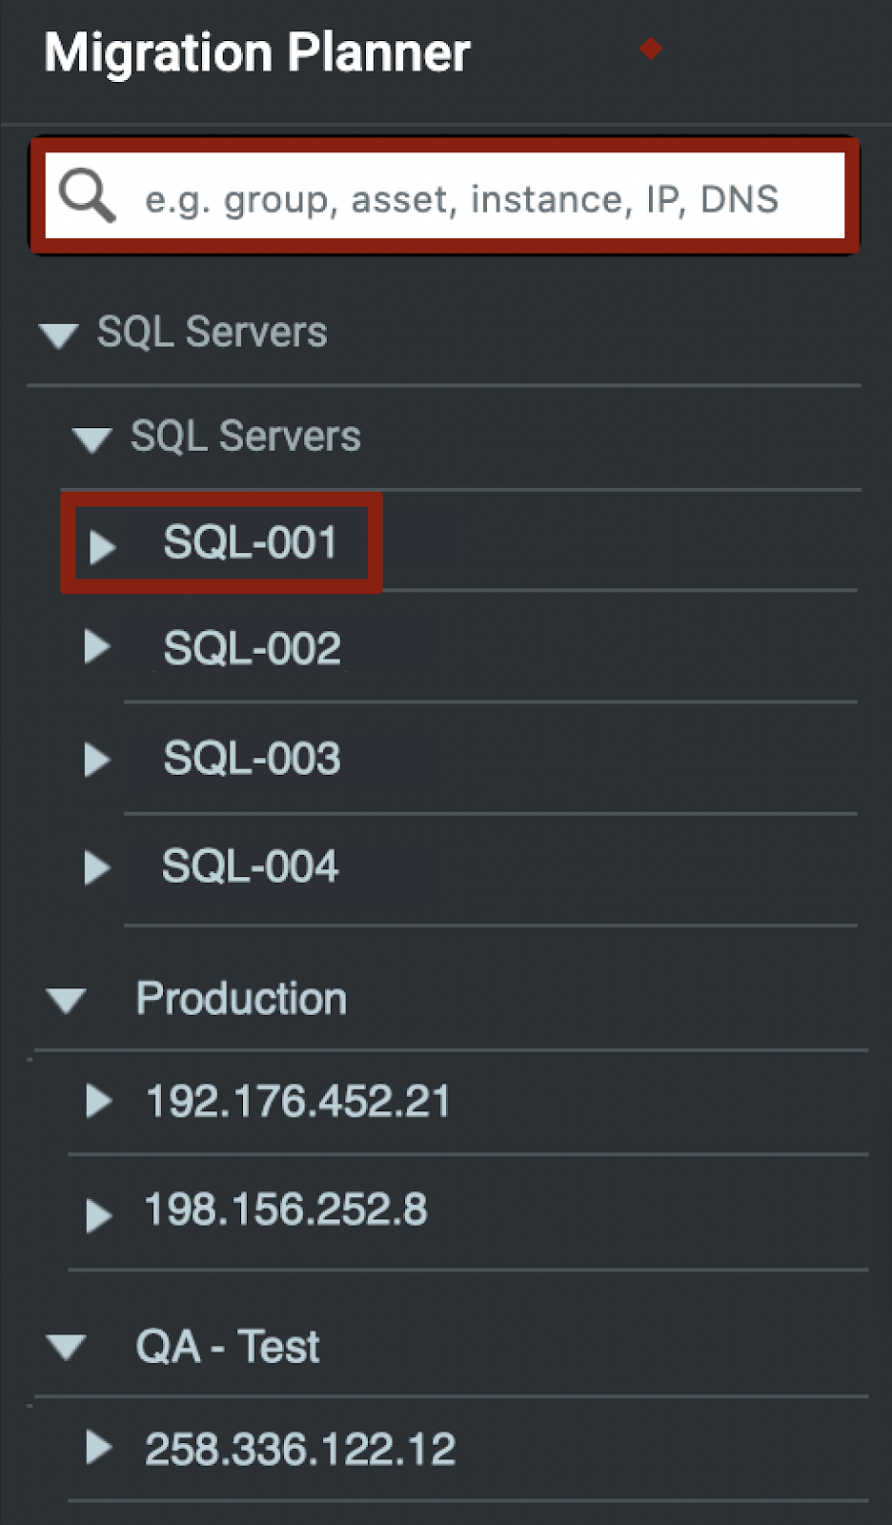Expand the SQL-004 tree arrow

coord(97,867)
